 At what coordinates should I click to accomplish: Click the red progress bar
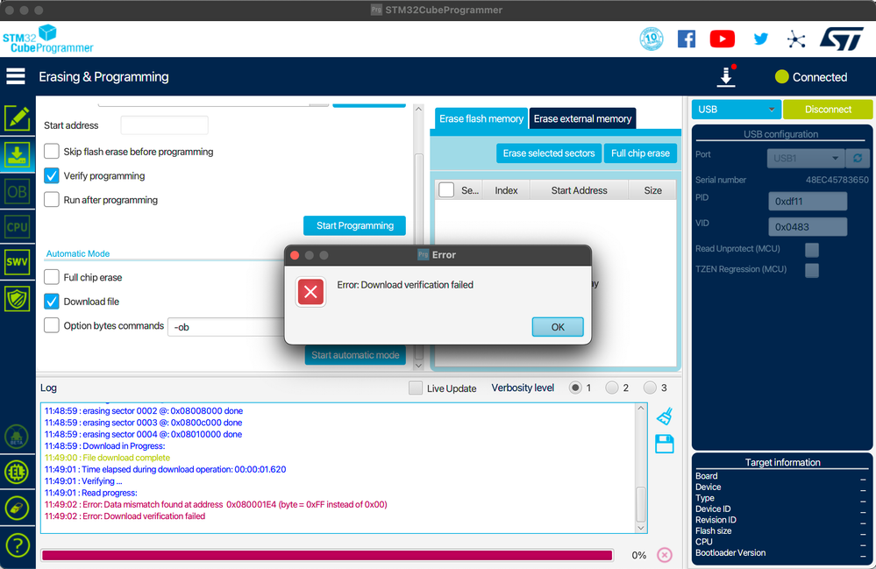click(x=327, y=555)
